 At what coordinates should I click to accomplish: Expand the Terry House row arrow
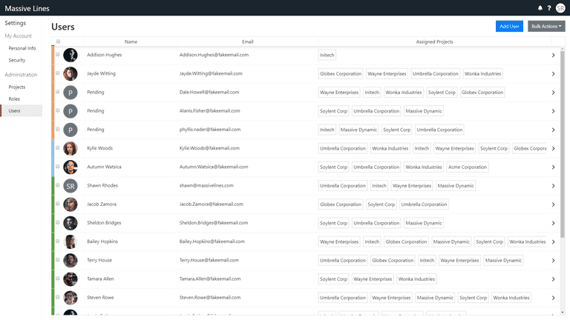pos(553,261)
